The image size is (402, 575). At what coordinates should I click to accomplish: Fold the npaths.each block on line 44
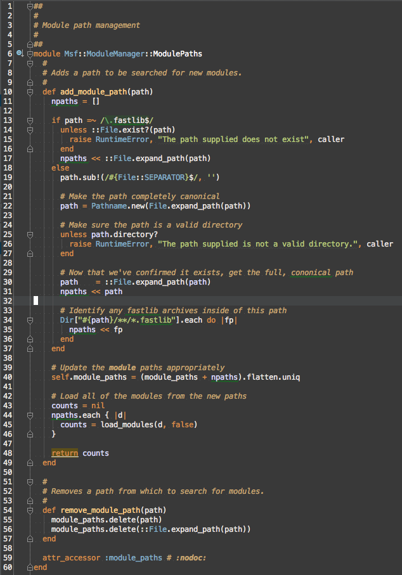pyautogui.click(x=30, y=415)
